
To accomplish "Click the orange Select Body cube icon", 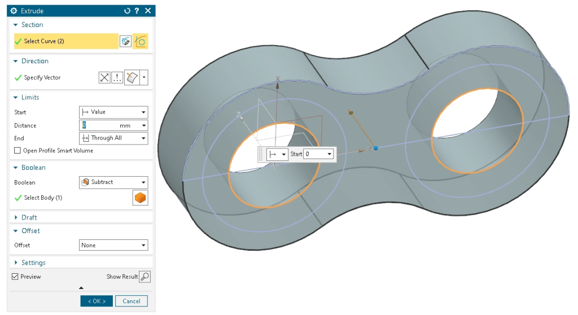I will point(140,198).
